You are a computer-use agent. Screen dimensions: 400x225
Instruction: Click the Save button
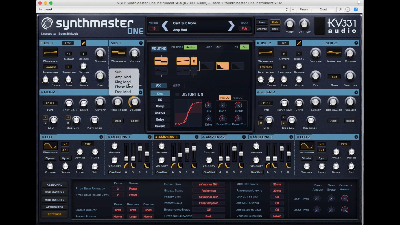pos(262,22)
